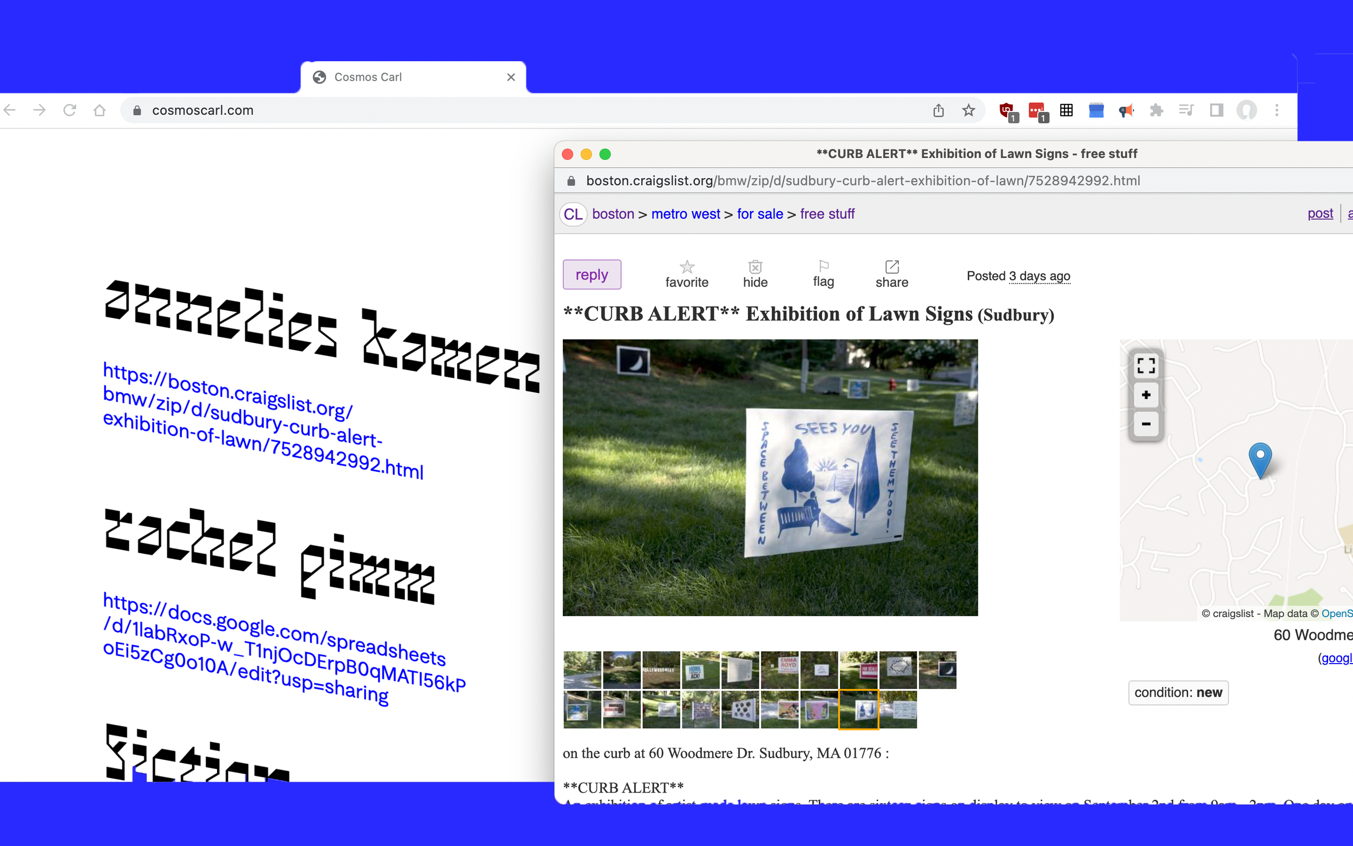The height and width of the screenshot is (846, 1353).
Task: Bookmark page with star icon
Action: [969, 110]
